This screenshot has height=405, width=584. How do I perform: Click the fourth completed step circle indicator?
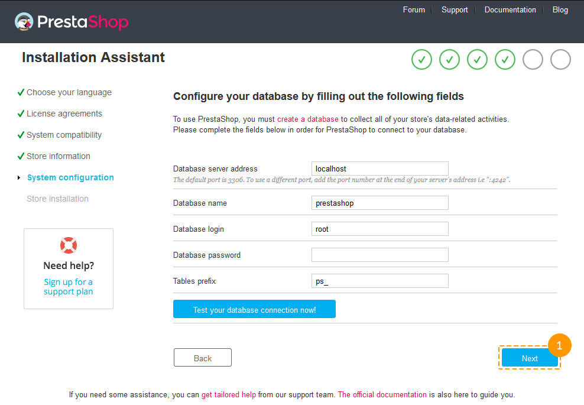coord(505,60)
